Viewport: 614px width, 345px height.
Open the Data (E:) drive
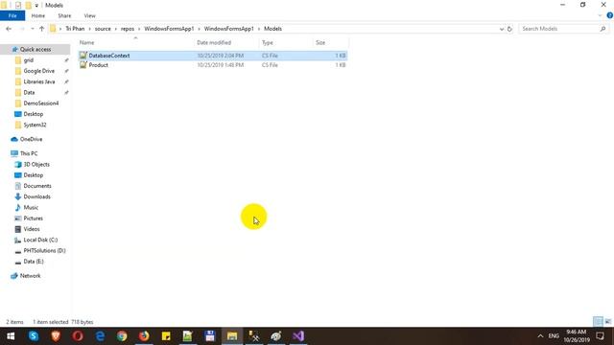[34, 262]
